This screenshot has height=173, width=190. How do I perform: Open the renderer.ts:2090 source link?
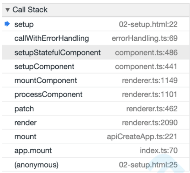click(x=150, y=123)
